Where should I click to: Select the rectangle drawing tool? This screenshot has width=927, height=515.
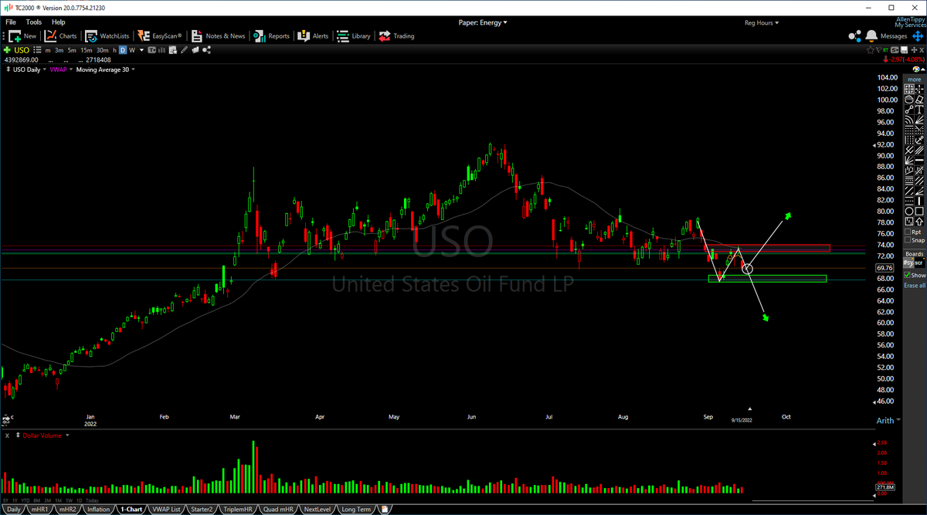(x=920, y=210)
